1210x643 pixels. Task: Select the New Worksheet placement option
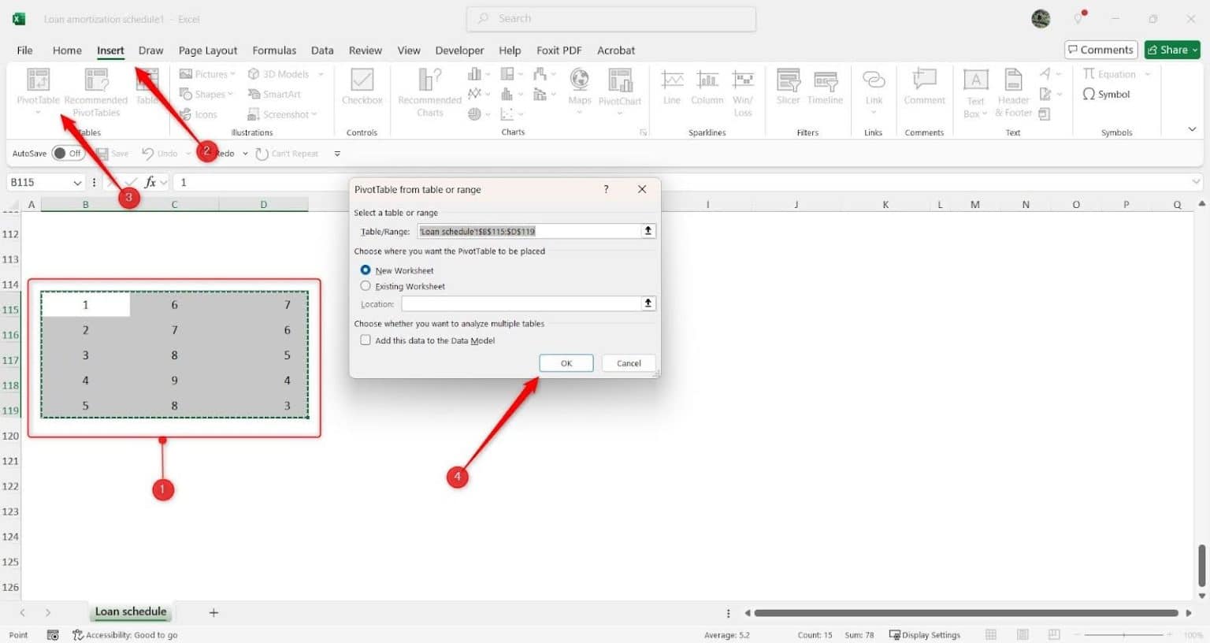coord(366,269)
